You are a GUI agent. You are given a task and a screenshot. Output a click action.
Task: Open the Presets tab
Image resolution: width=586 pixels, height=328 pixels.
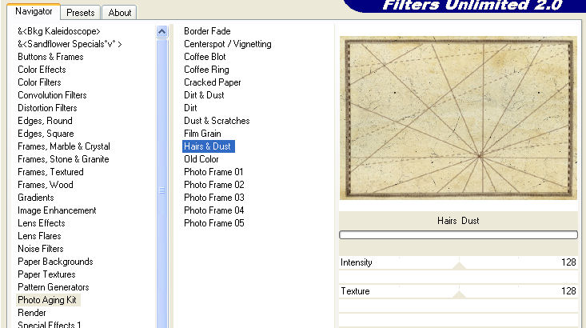coord(81,13)
